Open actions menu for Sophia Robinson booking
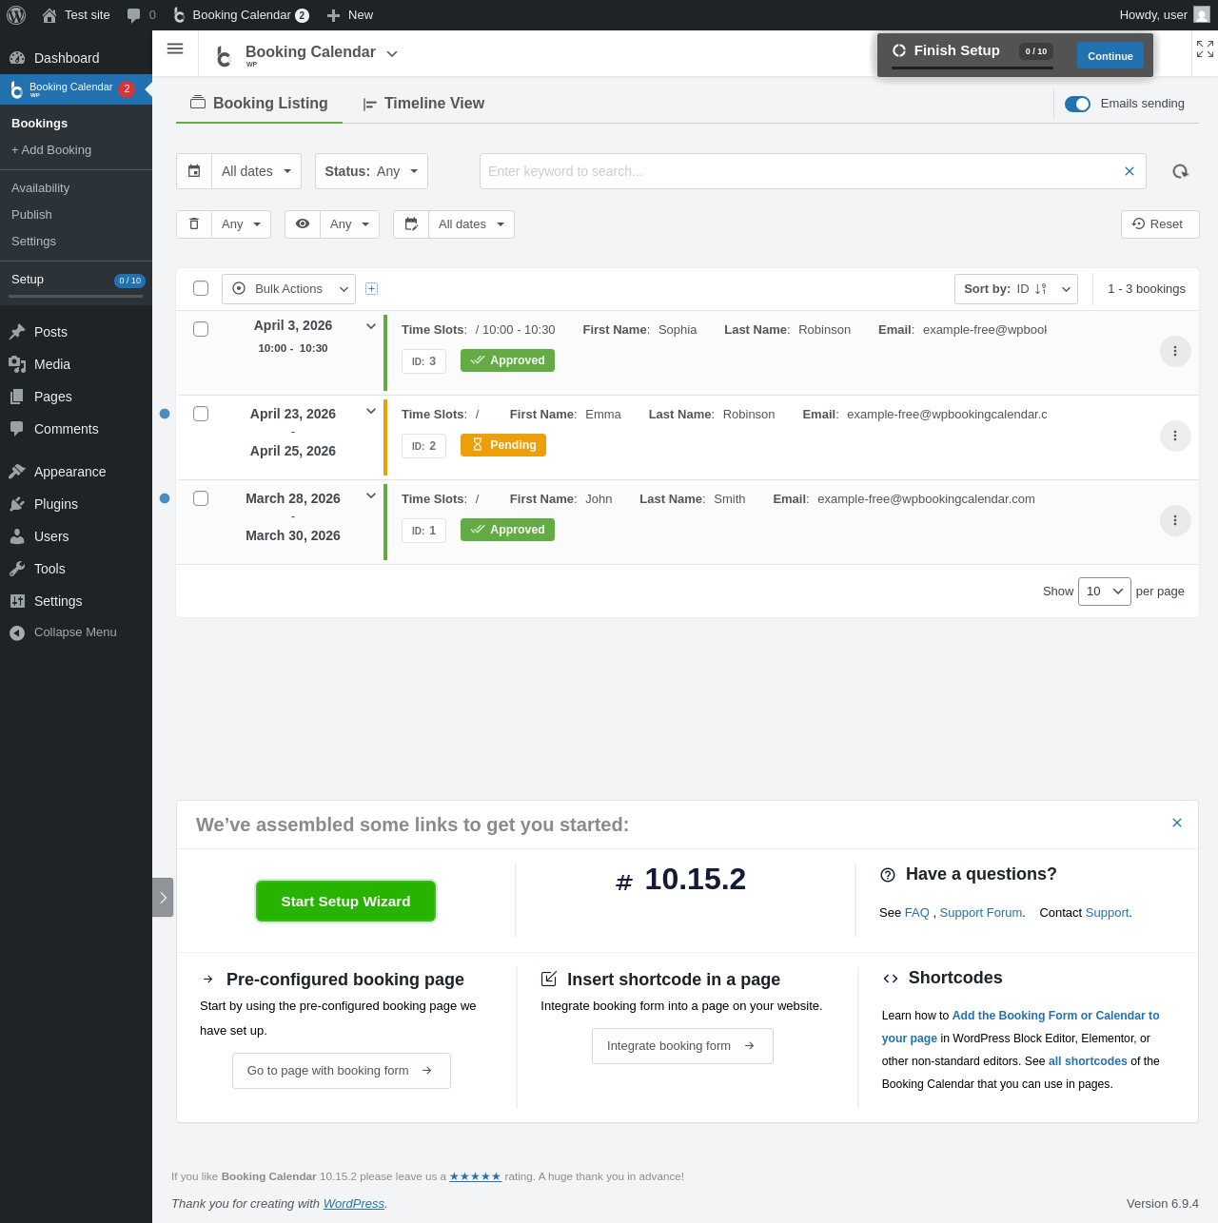 click(1175, 351)
